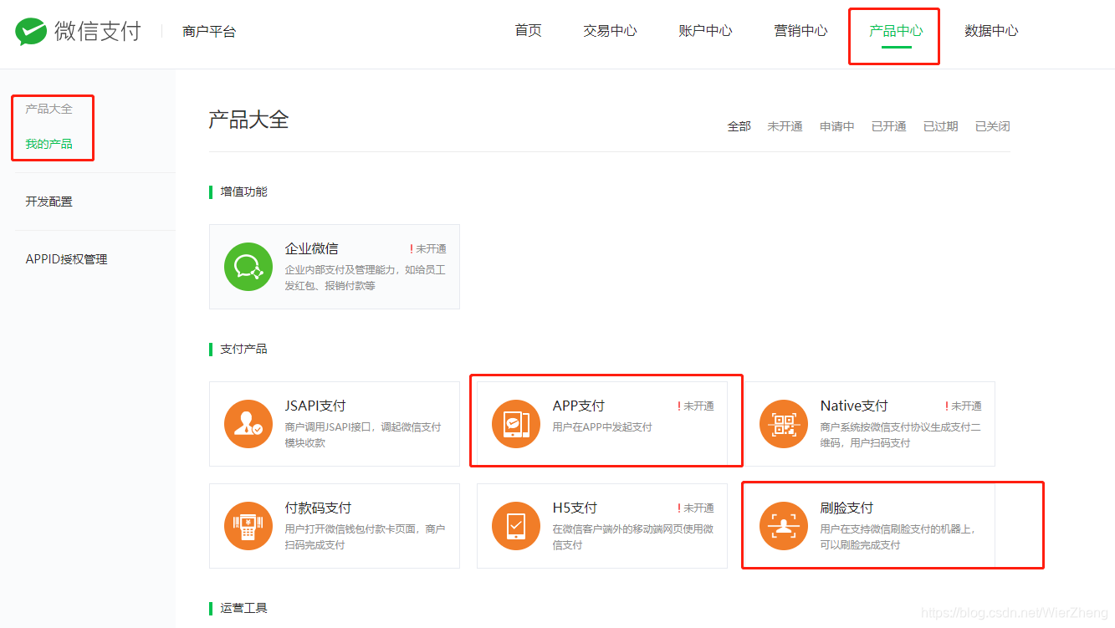Open the 企业微信 product title
This screenshot has width=1115, height=628.
(311, 248)
